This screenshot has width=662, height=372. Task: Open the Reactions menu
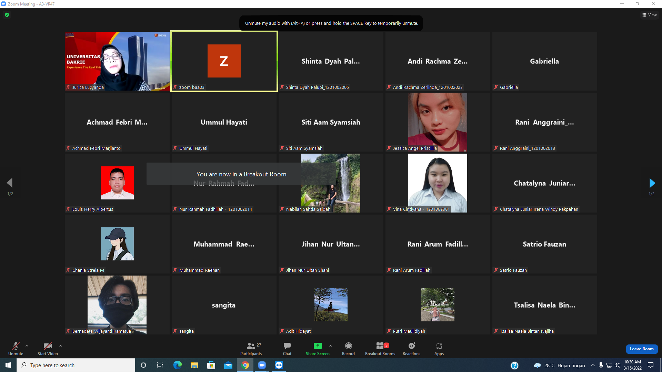(411, 349)
